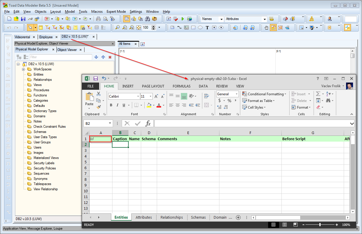Click the Excel Format cells button
362x234 pixels.
(x=301, y=107)
